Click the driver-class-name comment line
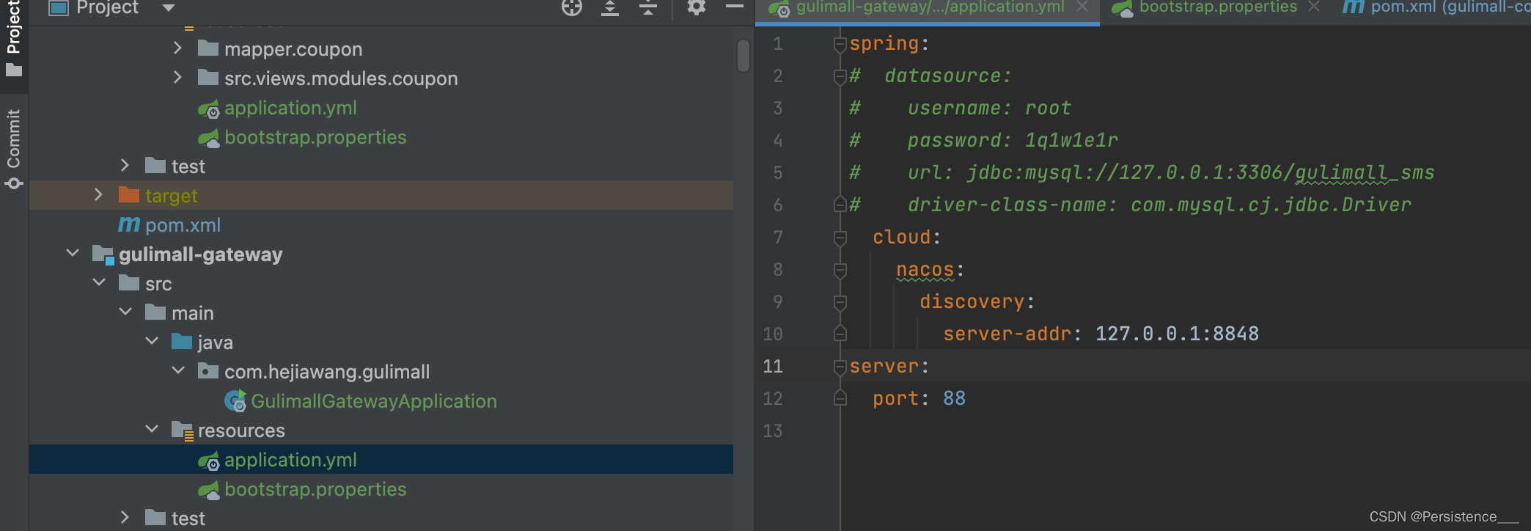1531x531 pixels. click(1130, 205)
